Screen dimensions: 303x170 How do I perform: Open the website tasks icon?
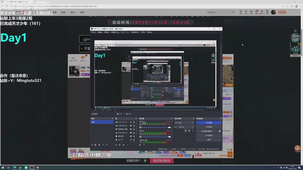(267, 12)
